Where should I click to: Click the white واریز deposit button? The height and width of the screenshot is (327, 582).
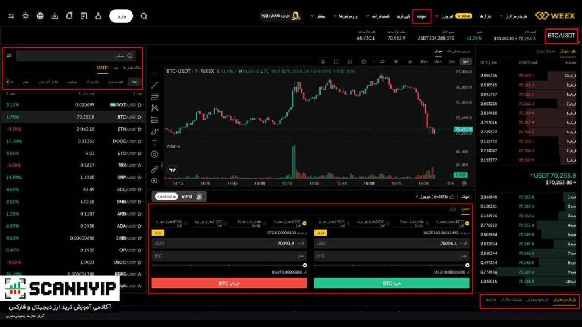point(121,16)
